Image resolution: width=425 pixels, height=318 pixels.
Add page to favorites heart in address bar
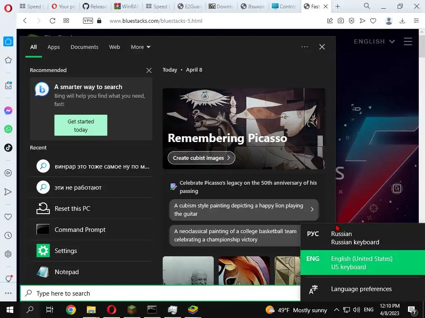(x=373, y=21)
